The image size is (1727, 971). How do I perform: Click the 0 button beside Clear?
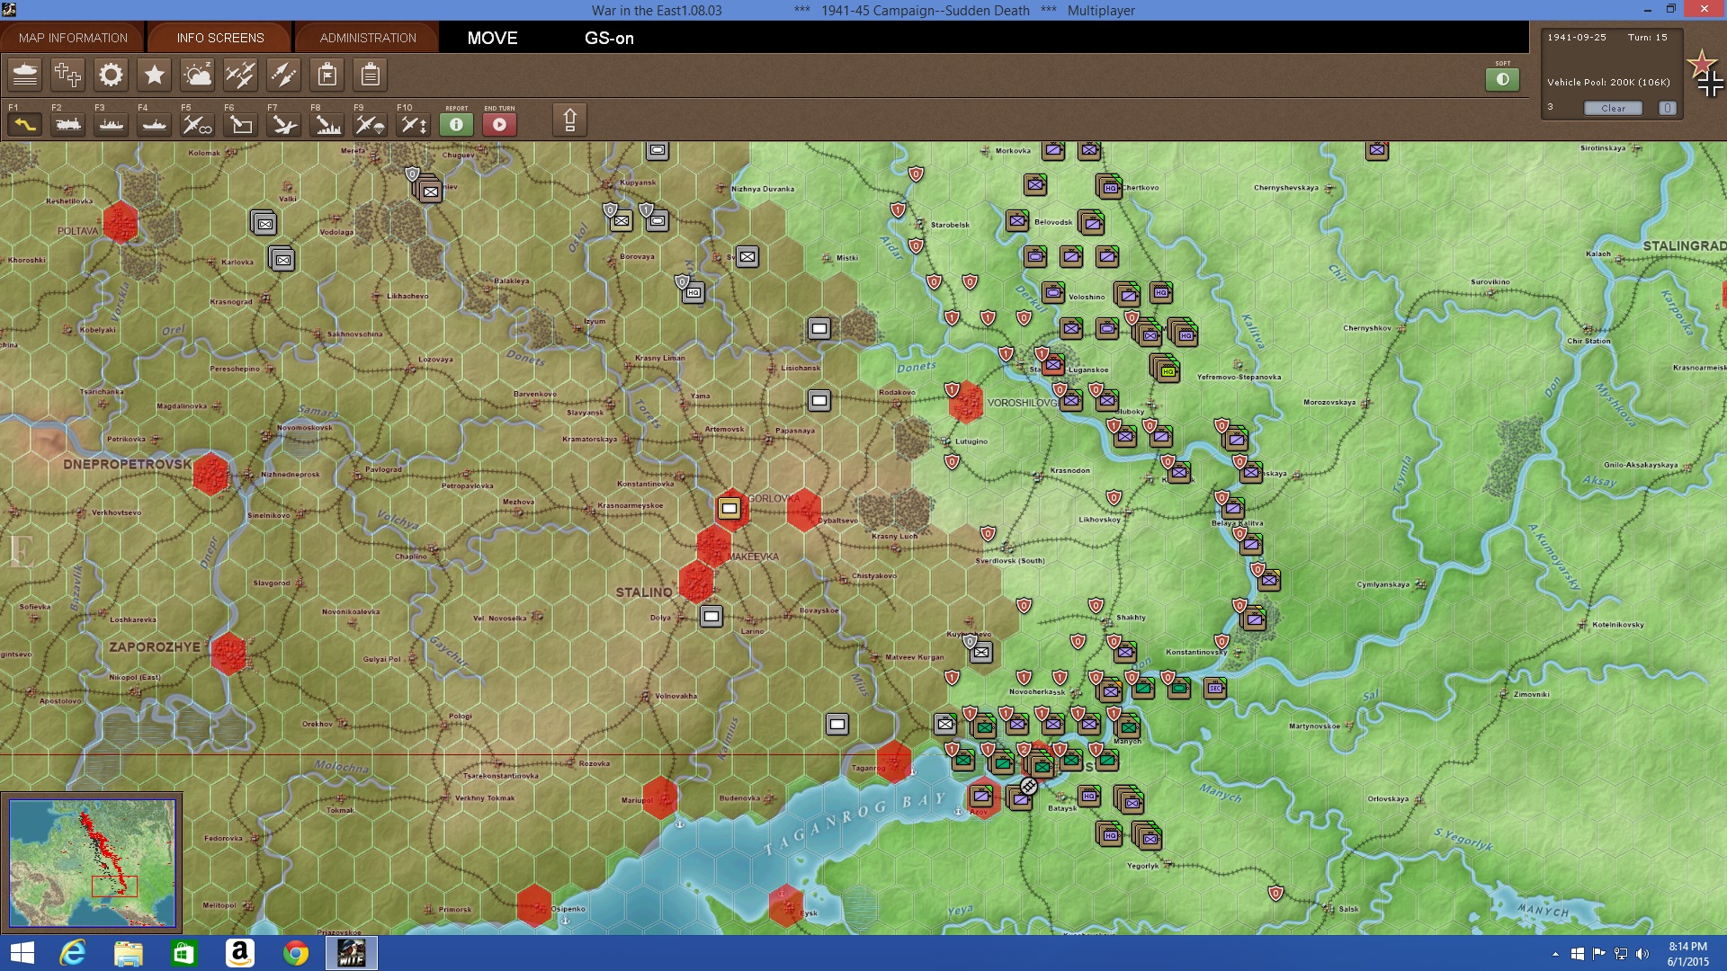pos(1667,108)
